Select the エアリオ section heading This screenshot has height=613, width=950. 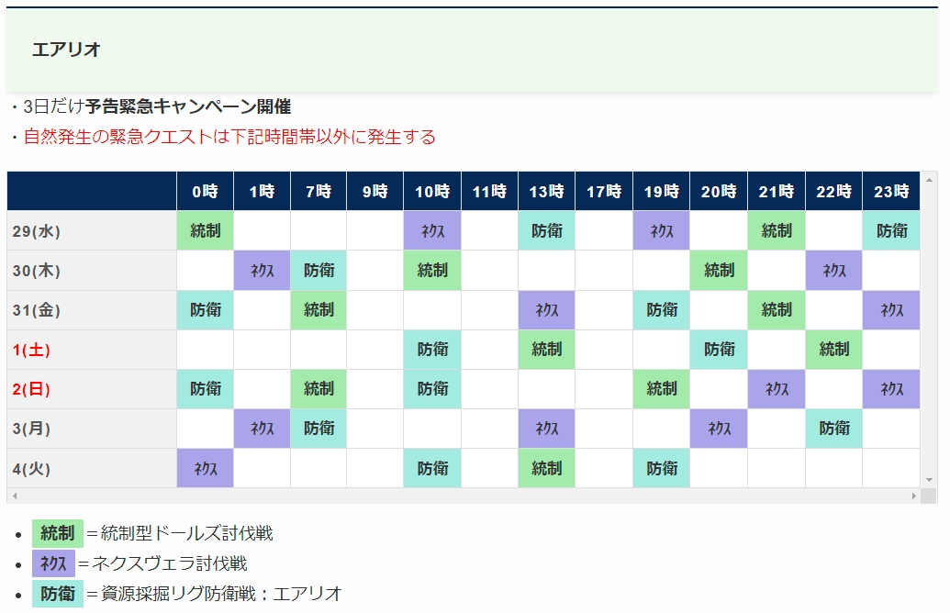coord(66,49)
